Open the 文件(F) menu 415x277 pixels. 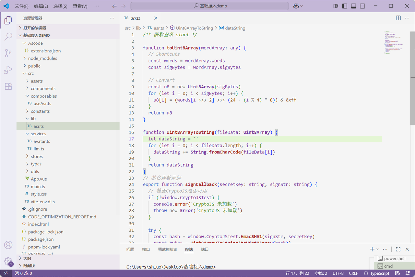(21, 6)
